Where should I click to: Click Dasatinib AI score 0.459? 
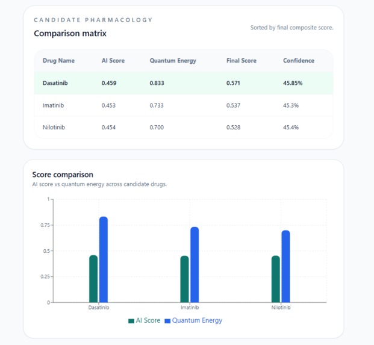pos(109,83)
